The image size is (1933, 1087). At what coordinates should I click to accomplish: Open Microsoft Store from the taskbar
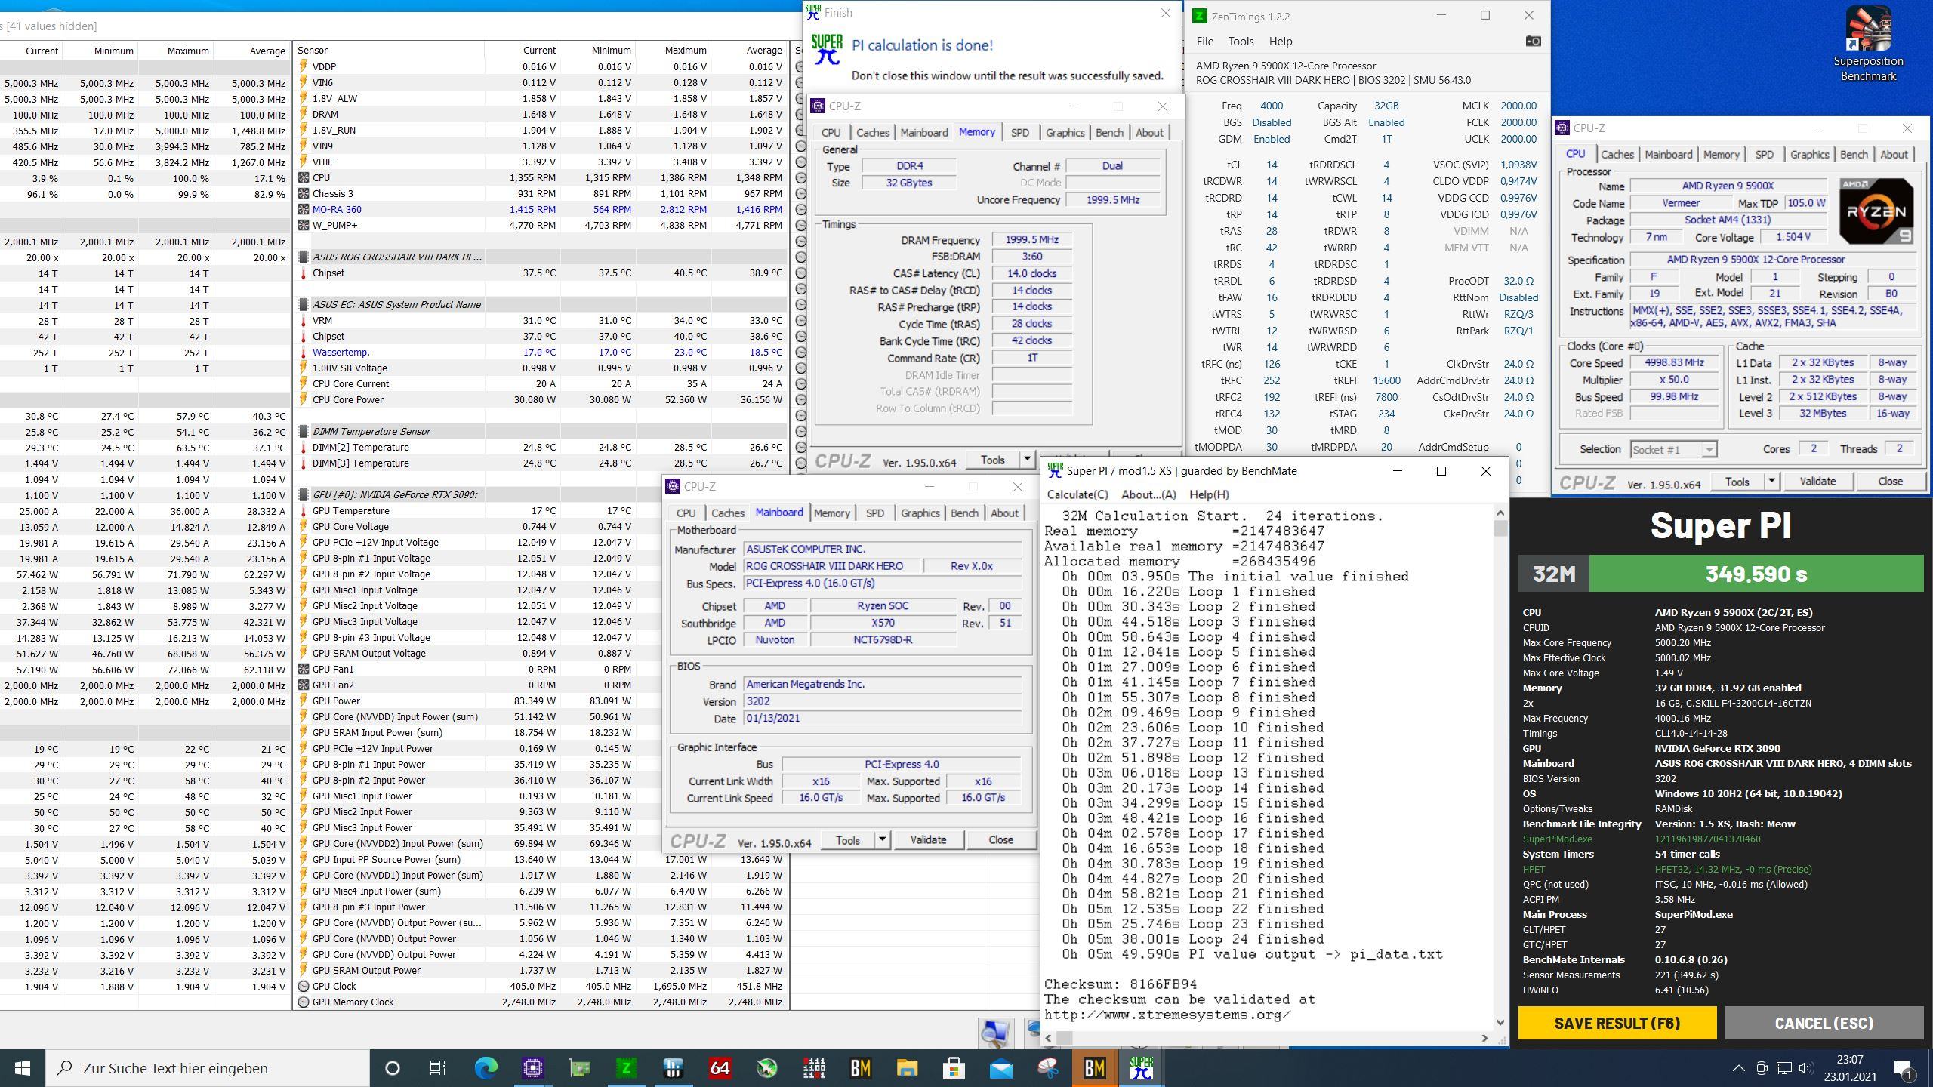click(x=954, y=1068)
